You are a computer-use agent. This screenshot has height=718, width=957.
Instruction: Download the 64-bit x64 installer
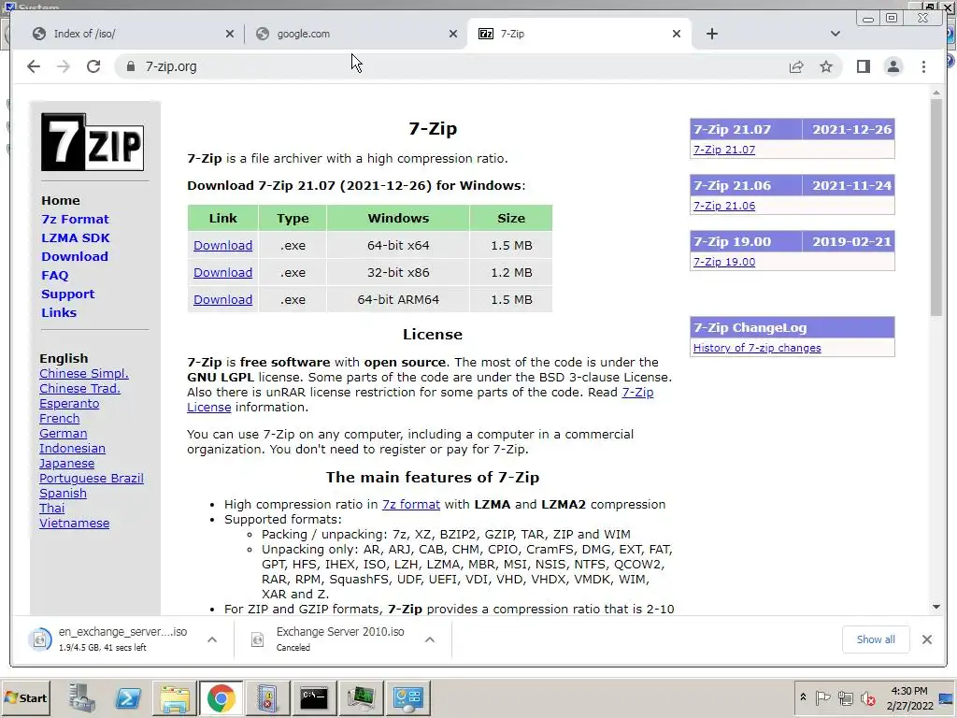click(222, 246)
